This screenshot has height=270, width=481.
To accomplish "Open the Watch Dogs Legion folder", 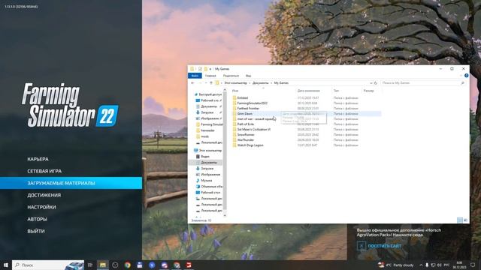I will click(x=250, y=145).
